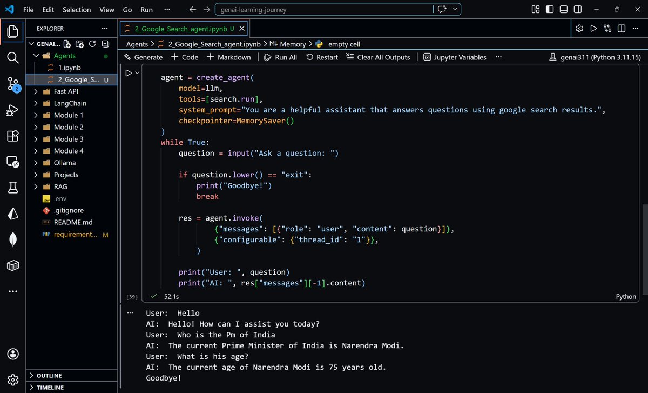Open the MongoDB leaf view

[13, 239]
